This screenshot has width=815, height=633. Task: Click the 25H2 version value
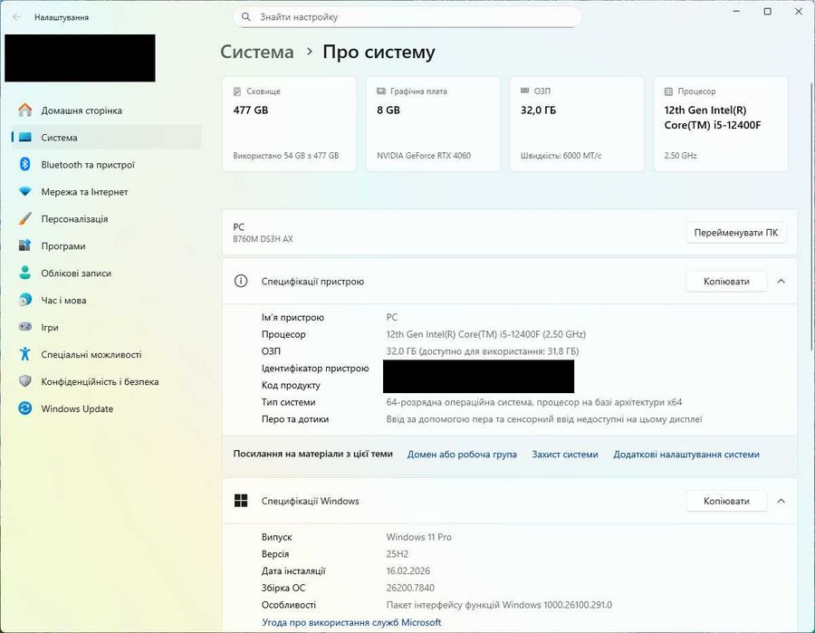point(398,554)
